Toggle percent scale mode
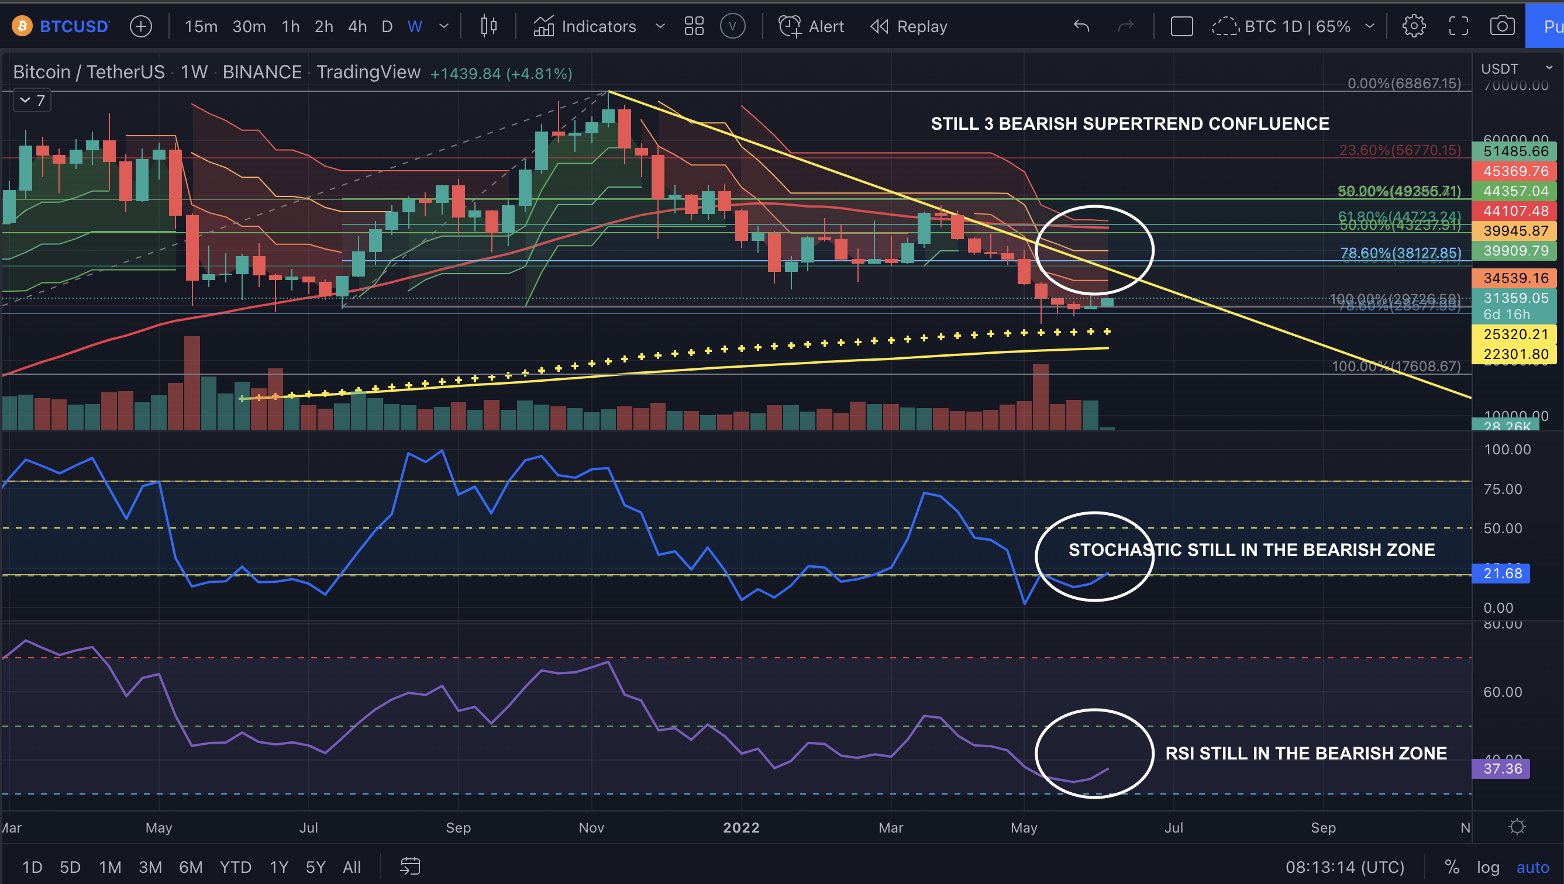Viewport: 1564px width, 884px height. pos(1452,866)
